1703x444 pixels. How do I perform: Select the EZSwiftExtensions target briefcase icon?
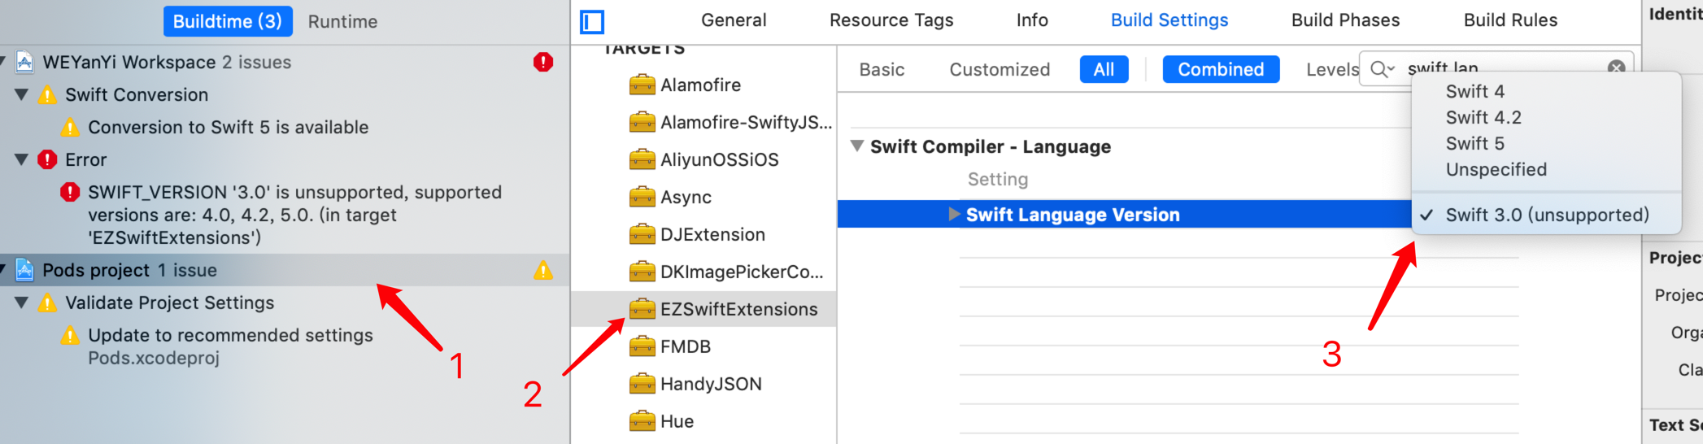pos(642,309)
